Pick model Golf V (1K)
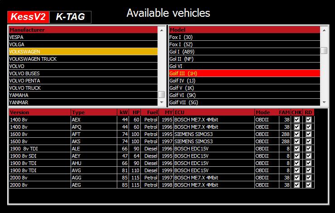This screenshot has height=213, width=335. pyautogui.click(x=244, y=88)
